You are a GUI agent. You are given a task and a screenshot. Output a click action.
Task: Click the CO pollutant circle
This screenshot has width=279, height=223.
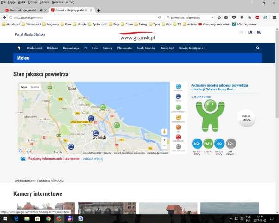point(219,144)
